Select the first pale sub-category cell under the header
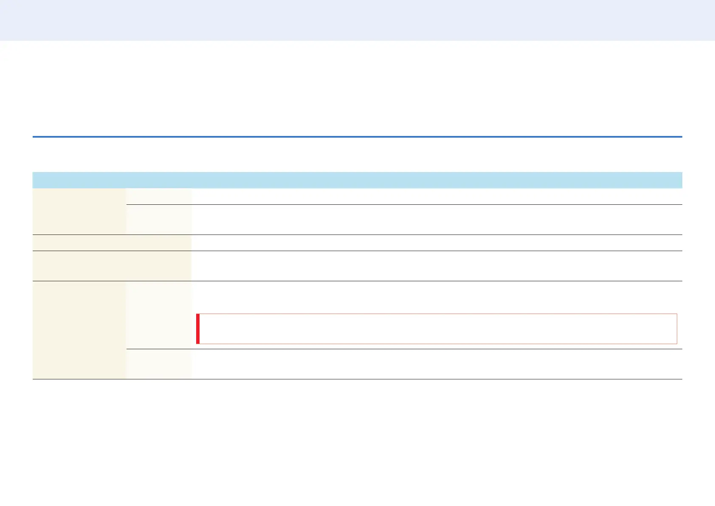 point(159,196)
